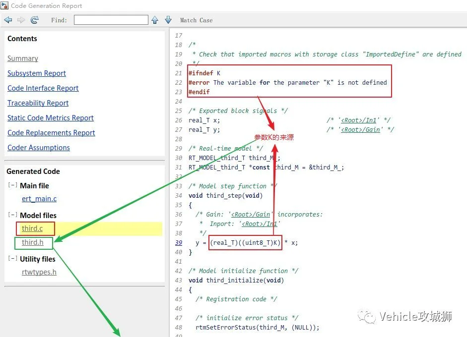
Task: Click inside the Find text field
Action: coord(111,20)
